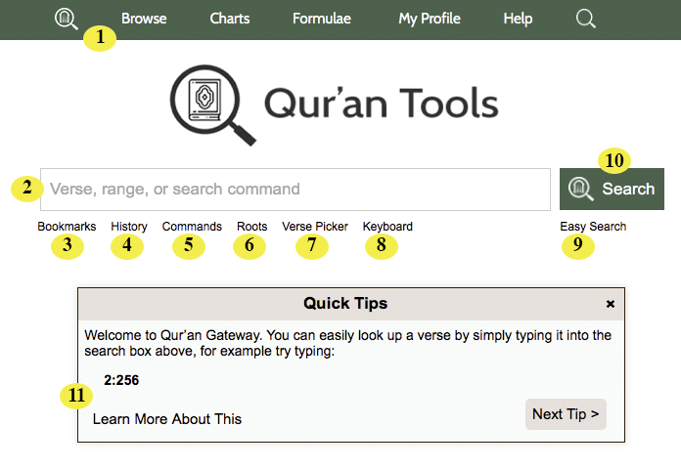Open the magnifier search icon in navbar
The image size is (681, 468).
tap(585, 19)
